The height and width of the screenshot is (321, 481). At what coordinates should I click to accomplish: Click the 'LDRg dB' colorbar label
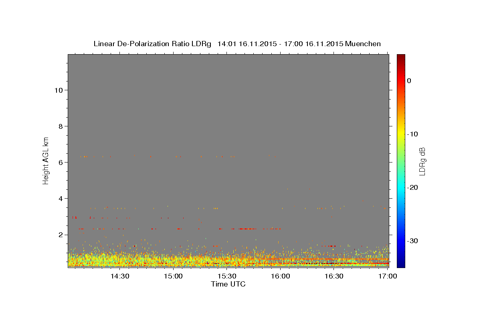tap(422, 161)
